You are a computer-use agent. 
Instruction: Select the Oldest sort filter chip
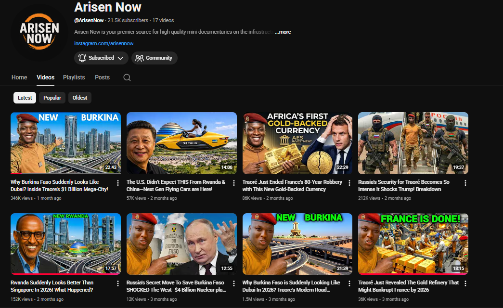point(80,98)
